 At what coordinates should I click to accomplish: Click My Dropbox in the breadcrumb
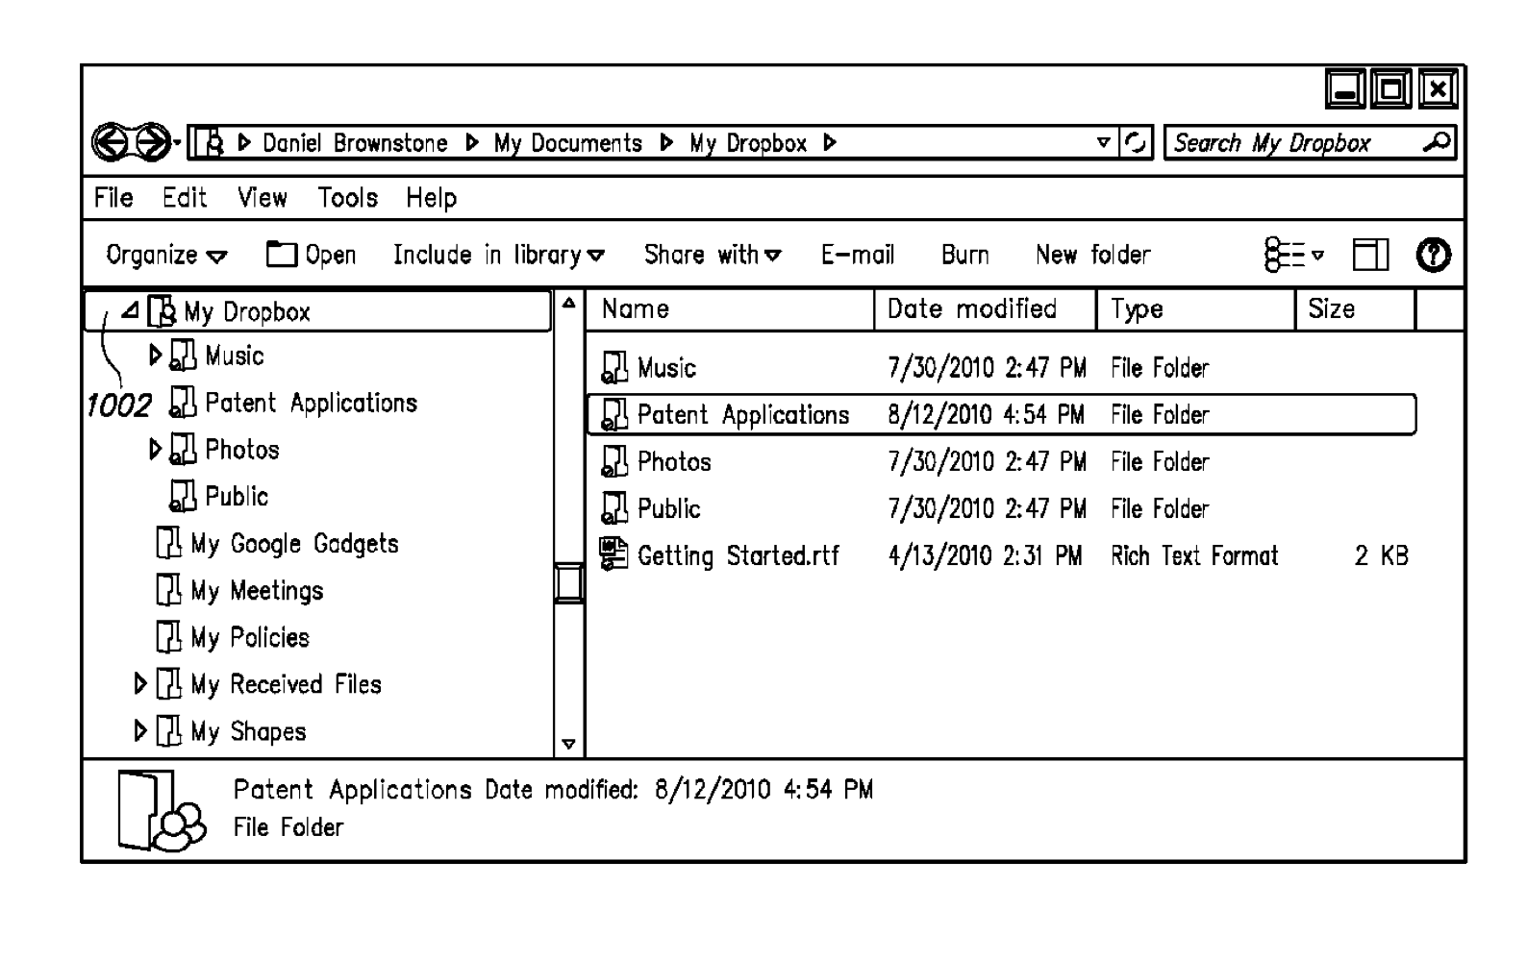[x=748, y=143]
